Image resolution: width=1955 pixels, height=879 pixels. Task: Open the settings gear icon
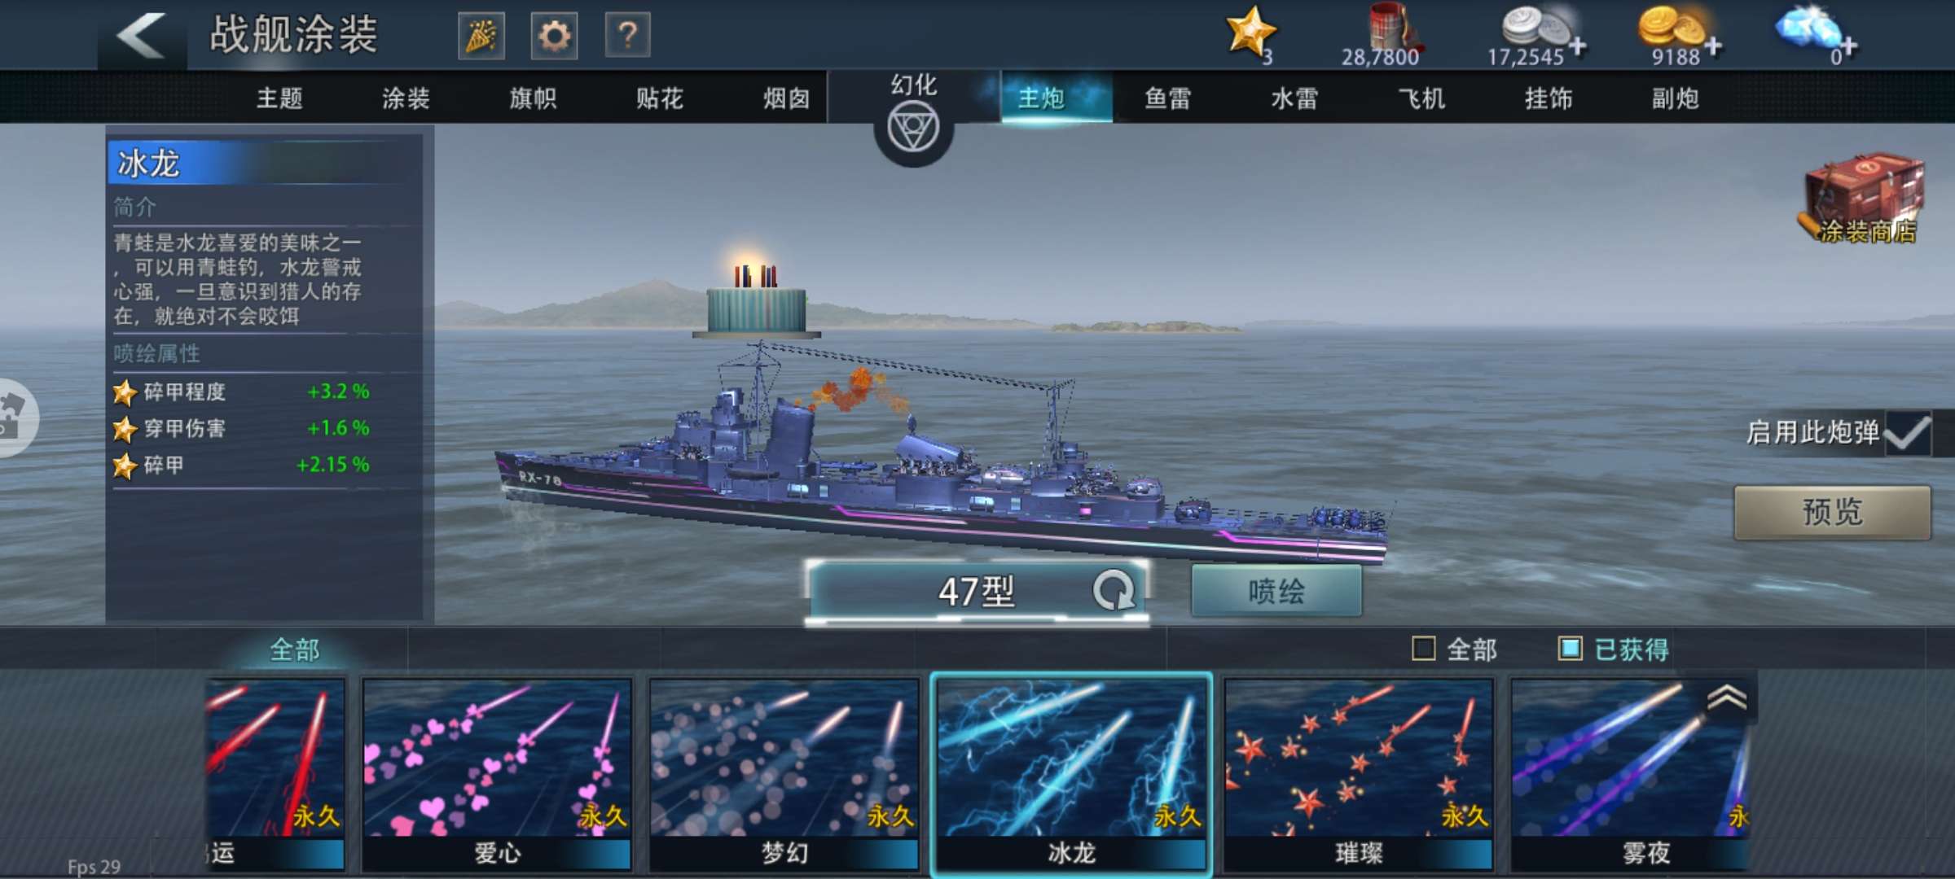(x=555, y=36)
